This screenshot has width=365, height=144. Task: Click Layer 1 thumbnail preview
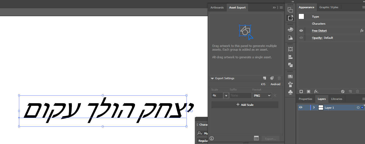(321, 108)
